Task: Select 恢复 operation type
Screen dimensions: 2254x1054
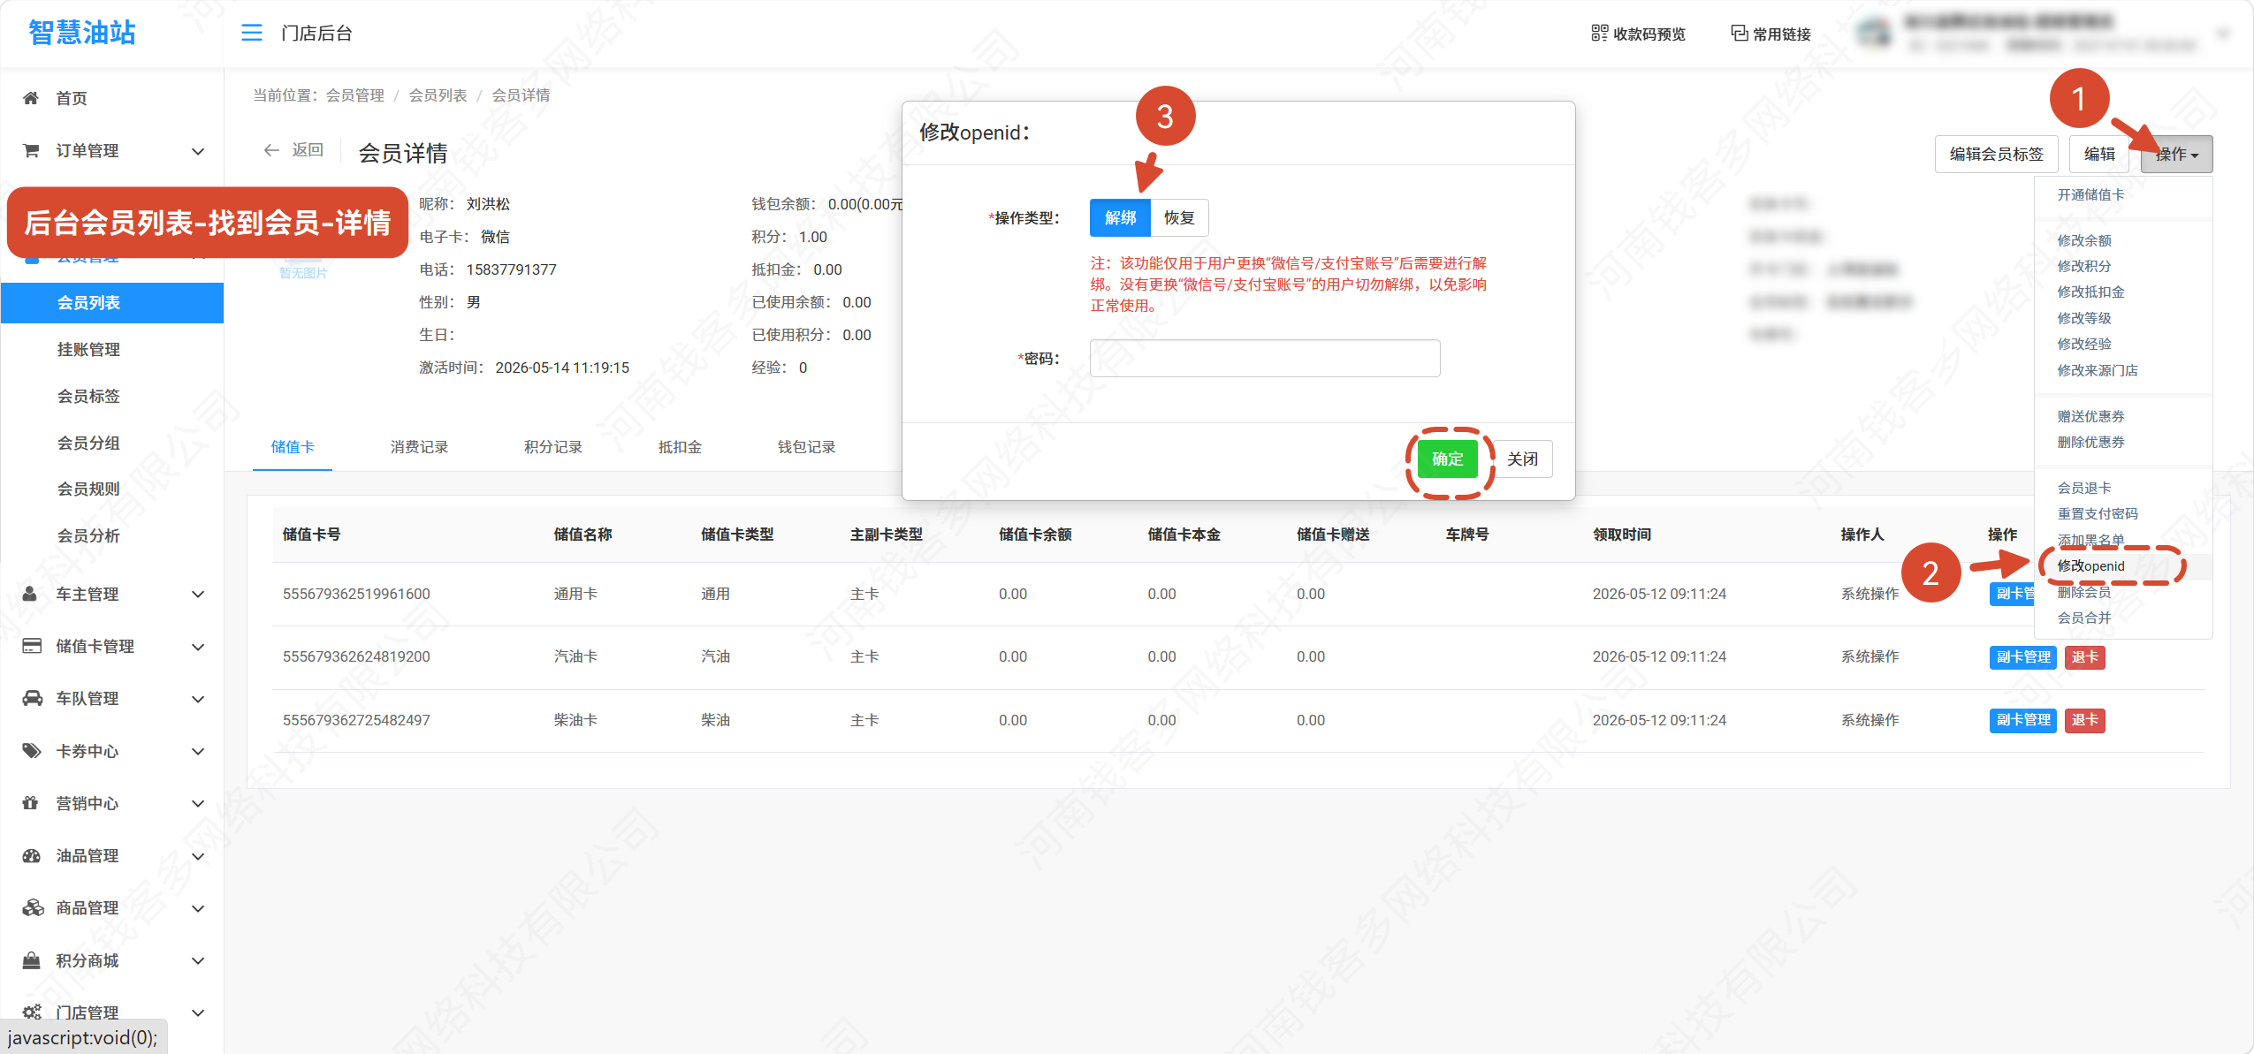Action: tap(1179, 217)
